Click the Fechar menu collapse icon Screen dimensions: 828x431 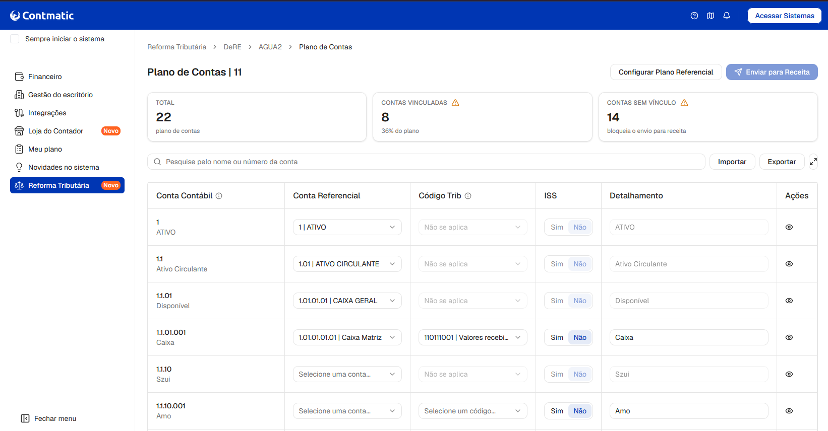click(25, 418)
